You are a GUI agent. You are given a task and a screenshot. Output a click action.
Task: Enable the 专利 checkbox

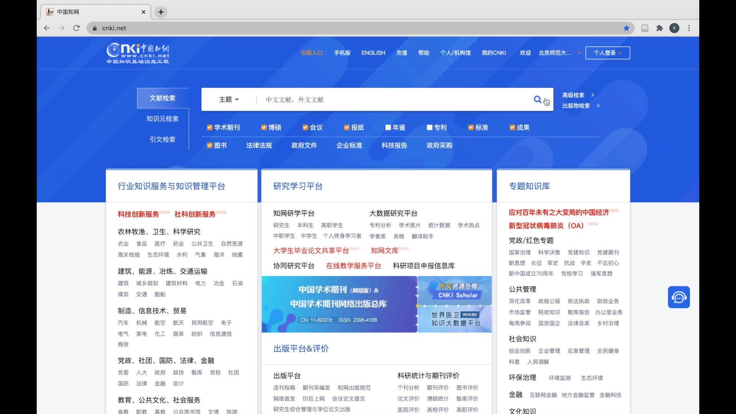pos(429,127)
